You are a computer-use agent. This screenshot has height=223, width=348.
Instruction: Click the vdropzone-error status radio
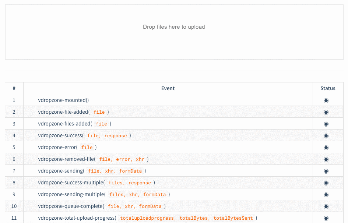326,148
